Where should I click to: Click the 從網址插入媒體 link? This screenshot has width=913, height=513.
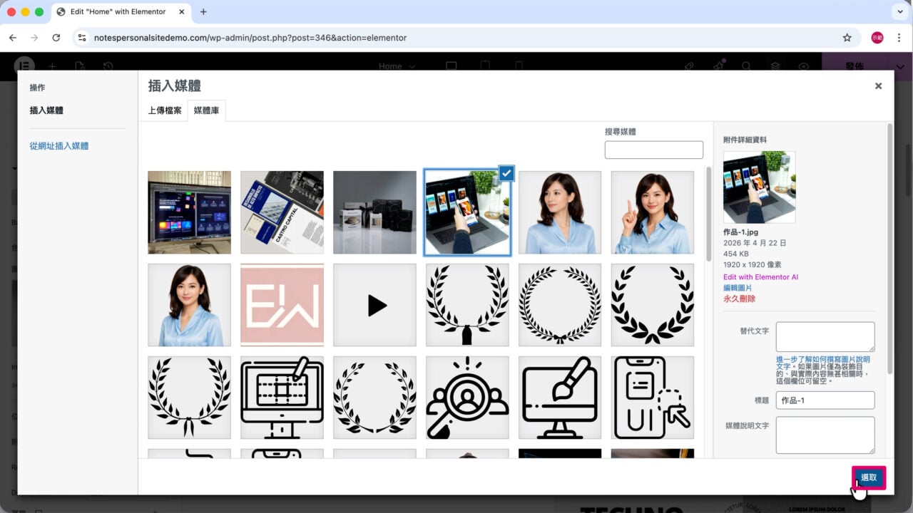pyautogui.click(x=59, y=146)
